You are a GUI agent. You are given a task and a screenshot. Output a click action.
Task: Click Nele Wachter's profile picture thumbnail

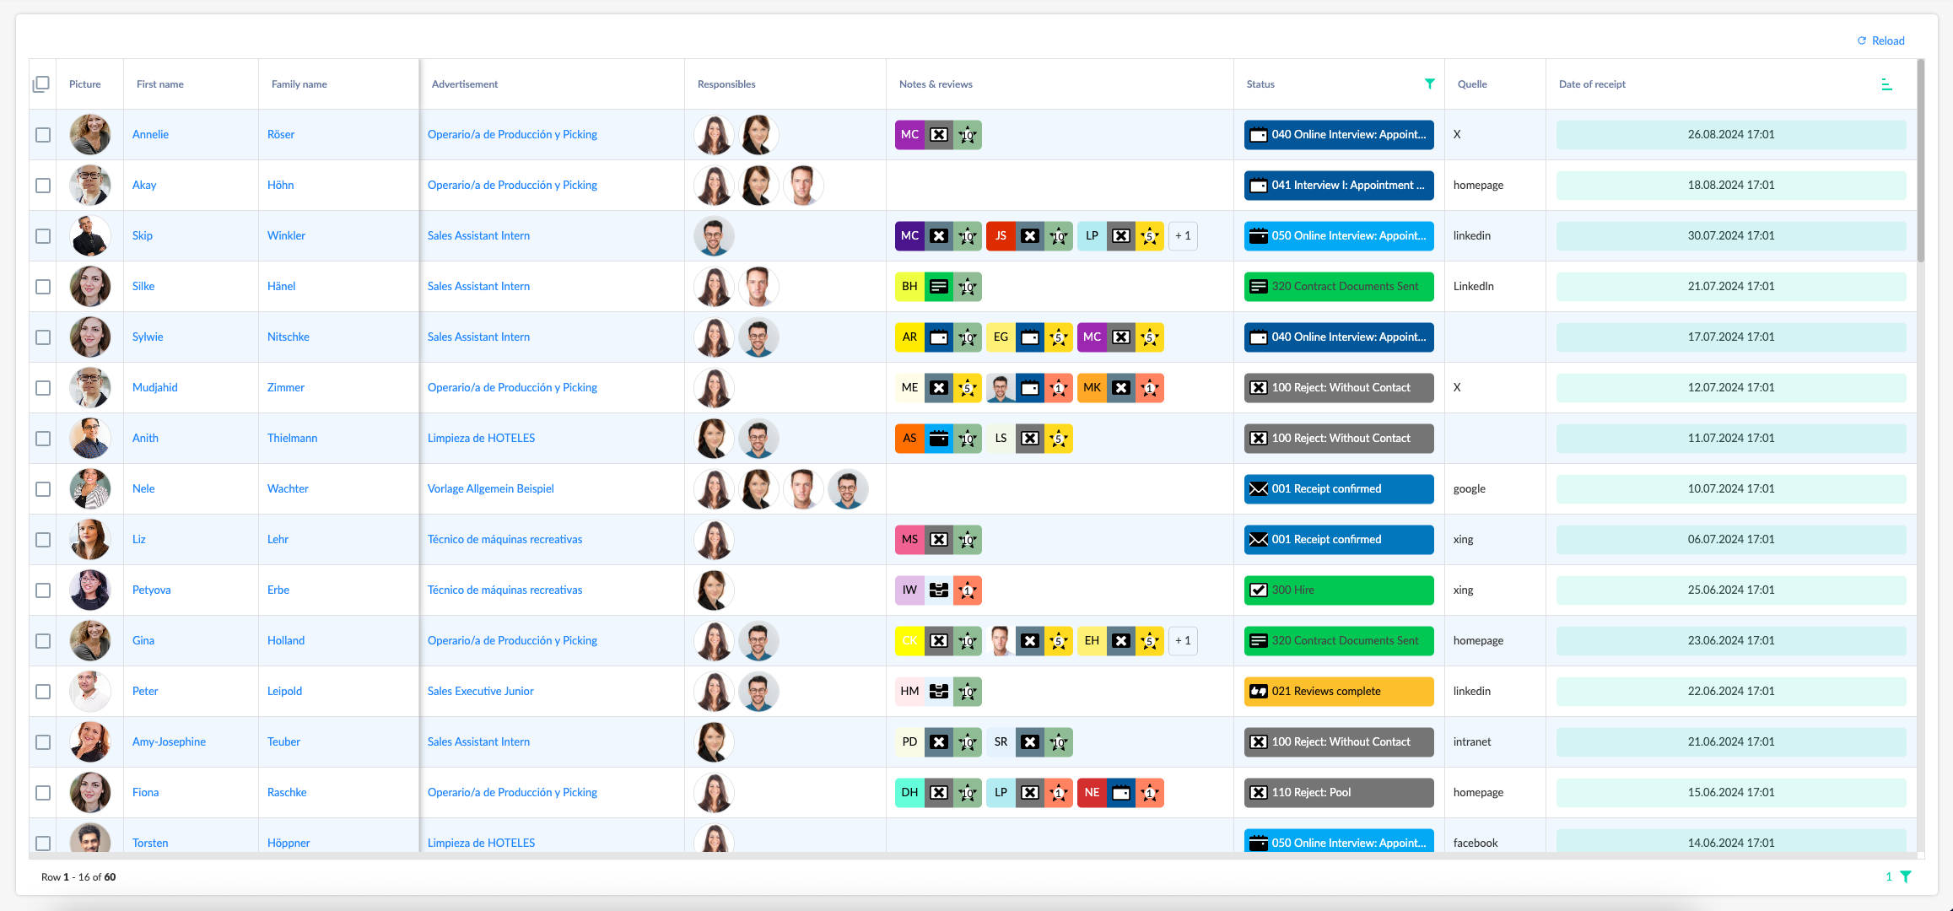tap(90, 489)
